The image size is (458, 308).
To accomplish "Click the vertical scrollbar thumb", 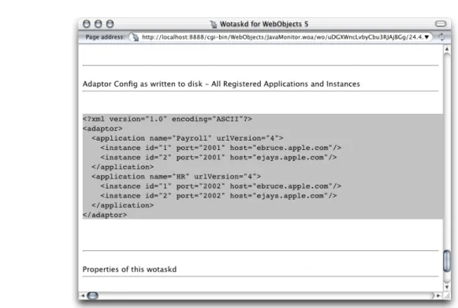I will (447, 261).
